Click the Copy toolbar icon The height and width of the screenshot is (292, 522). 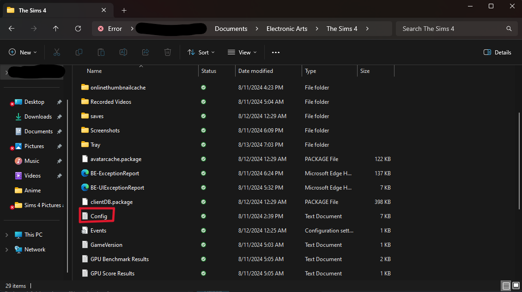click(x=79, y=52)
